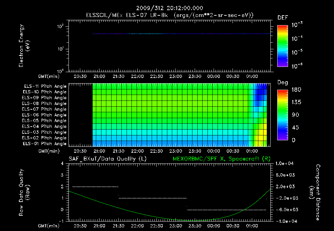Select the ELS-07 Pitch Angle row label
334x231 pixels.
[x=44, y=109]
